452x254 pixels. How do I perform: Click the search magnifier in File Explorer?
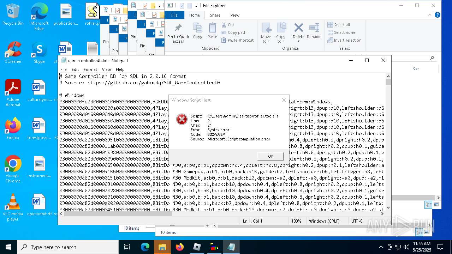coord(432,58)
